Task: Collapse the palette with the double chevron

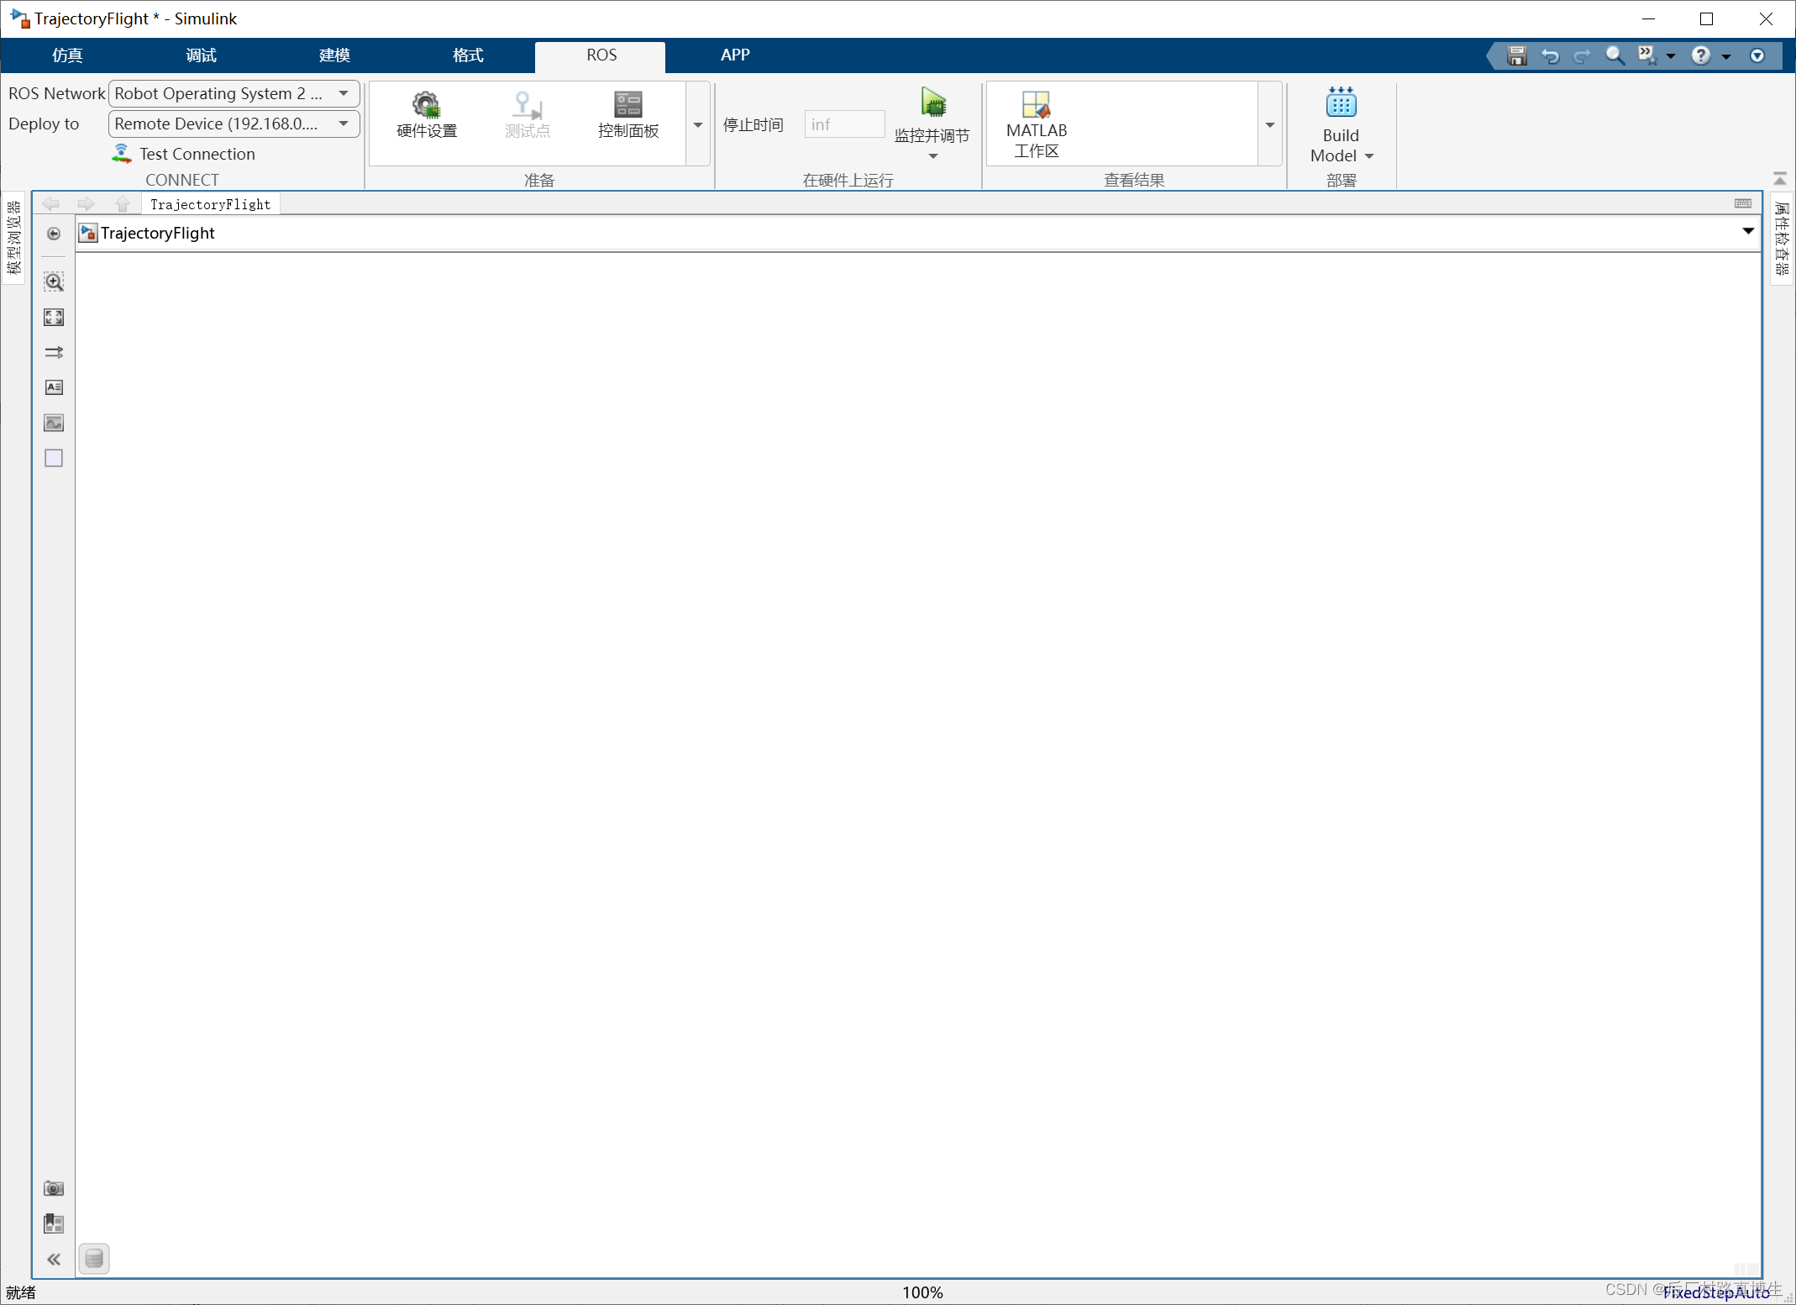Action: pos(54,1259)
